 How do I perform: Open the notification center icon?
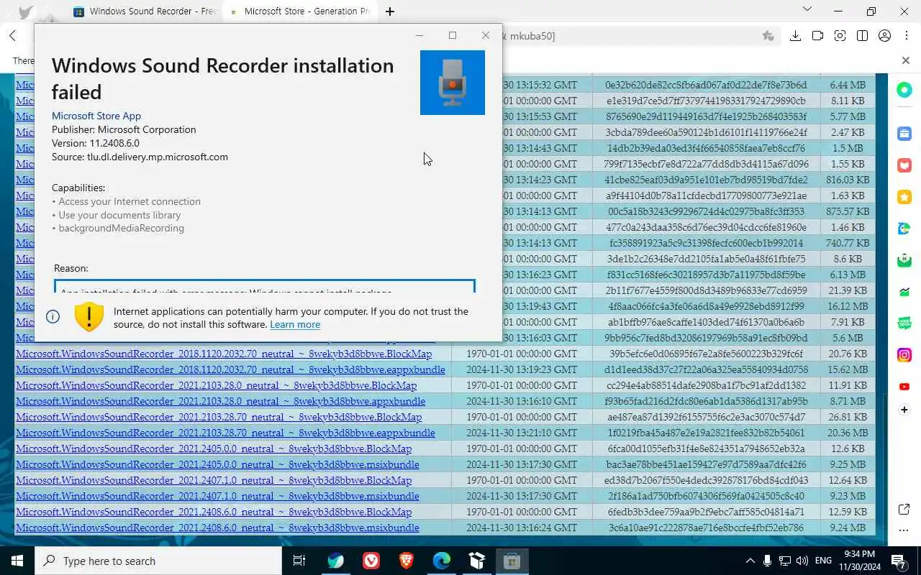[x=899, y=561]
